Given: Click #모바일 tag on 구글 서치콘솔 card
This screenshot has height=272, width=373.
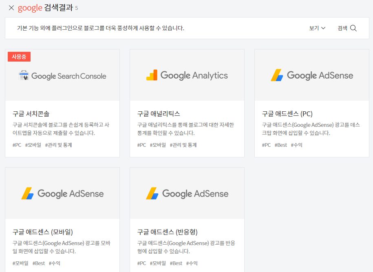Looking at the screenshot, I should pos(33,145).
